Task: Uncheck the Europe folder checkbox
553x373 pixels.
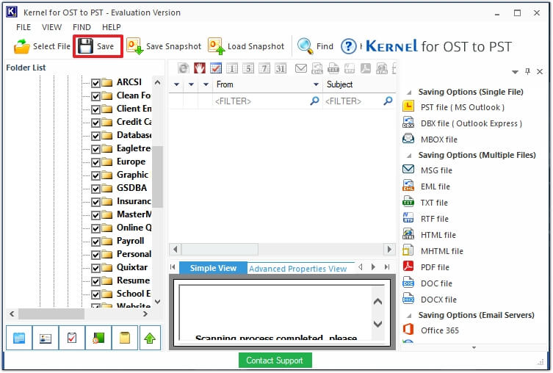Action: (95, 162)
